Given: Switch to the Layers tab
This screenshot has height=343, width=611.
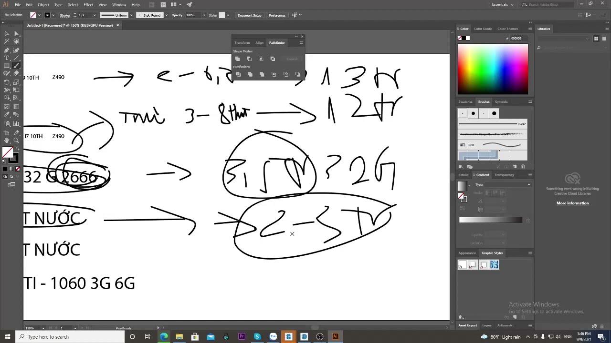Looking at the screenshot, I should click(x=487, y=325).
